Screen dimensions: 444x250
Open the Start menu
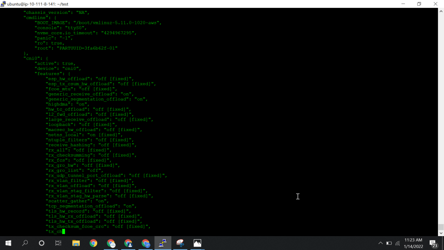point(8,243)
